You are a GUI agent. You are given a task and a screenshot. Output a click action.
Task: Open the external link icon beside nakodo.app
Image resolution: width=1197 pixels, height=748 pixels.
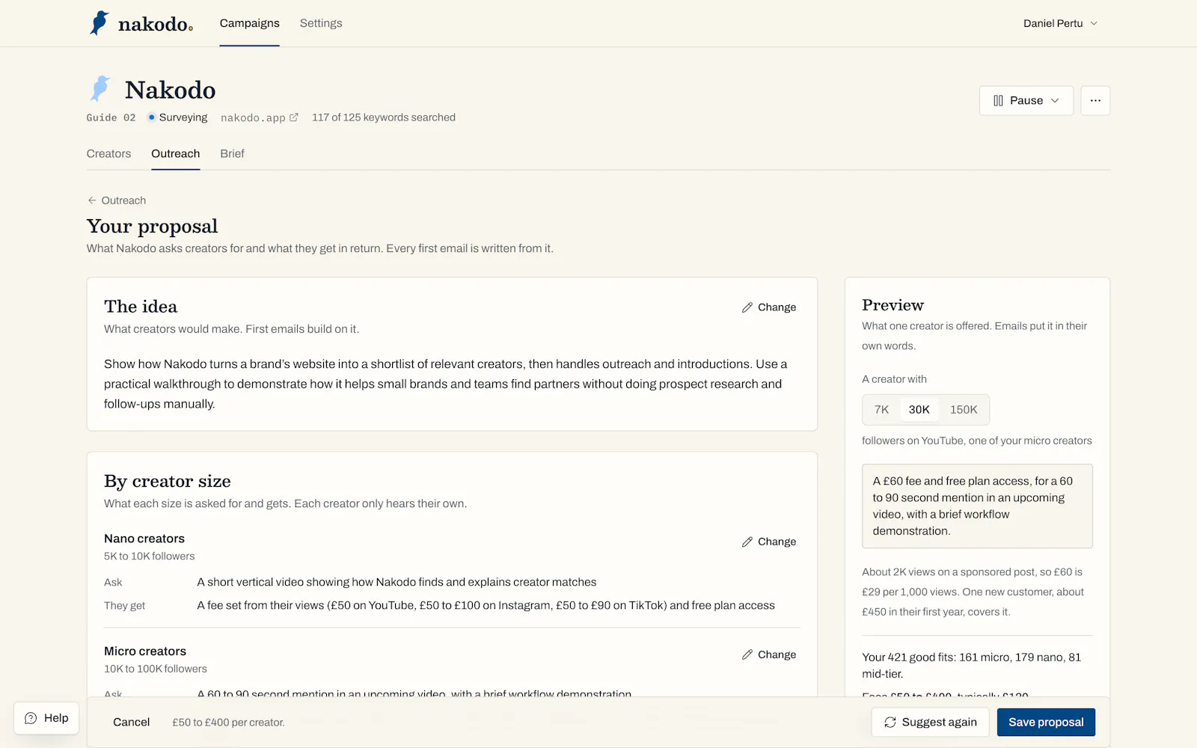(x=294, y=117)
